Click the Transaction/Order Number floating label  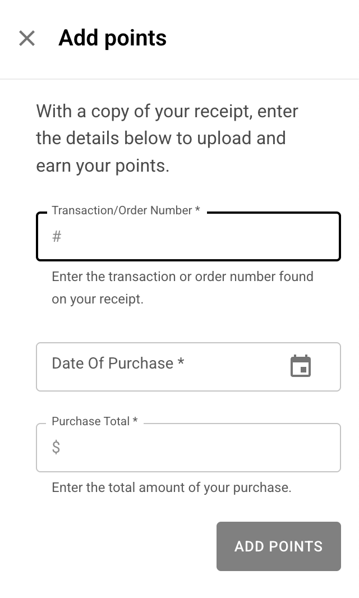pyautogui.click(x=122, y=210)
